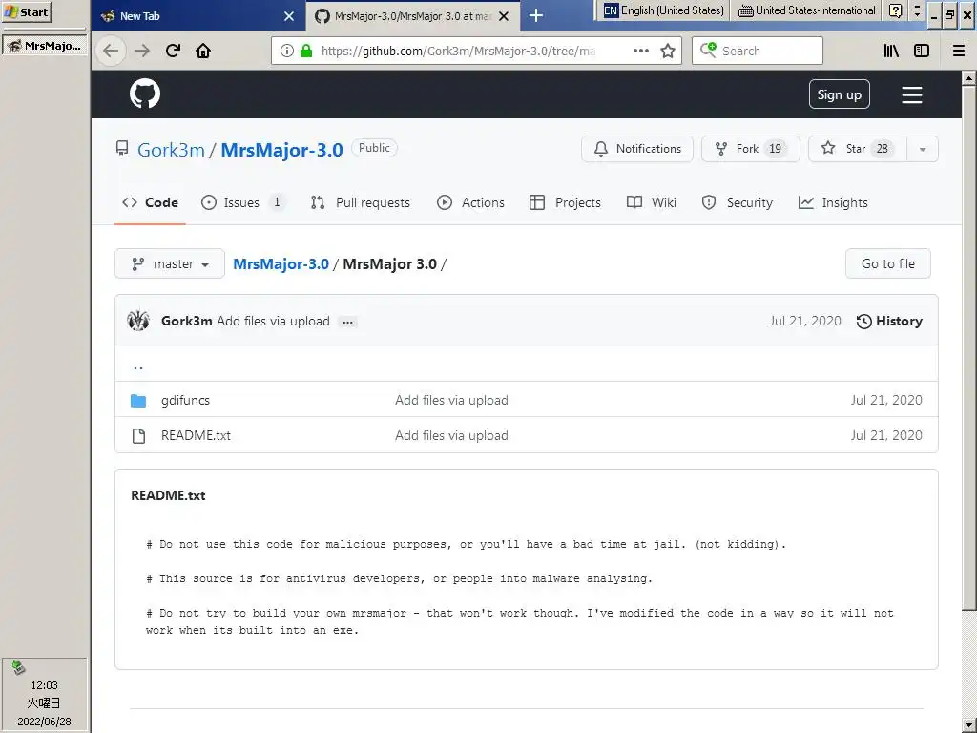
Task: Click the Notifications button
Action: pos(636,149)
